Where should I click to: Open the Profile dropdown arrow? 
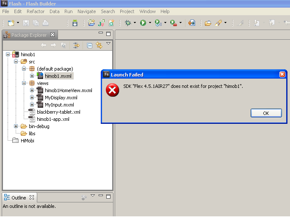[166, 23]
